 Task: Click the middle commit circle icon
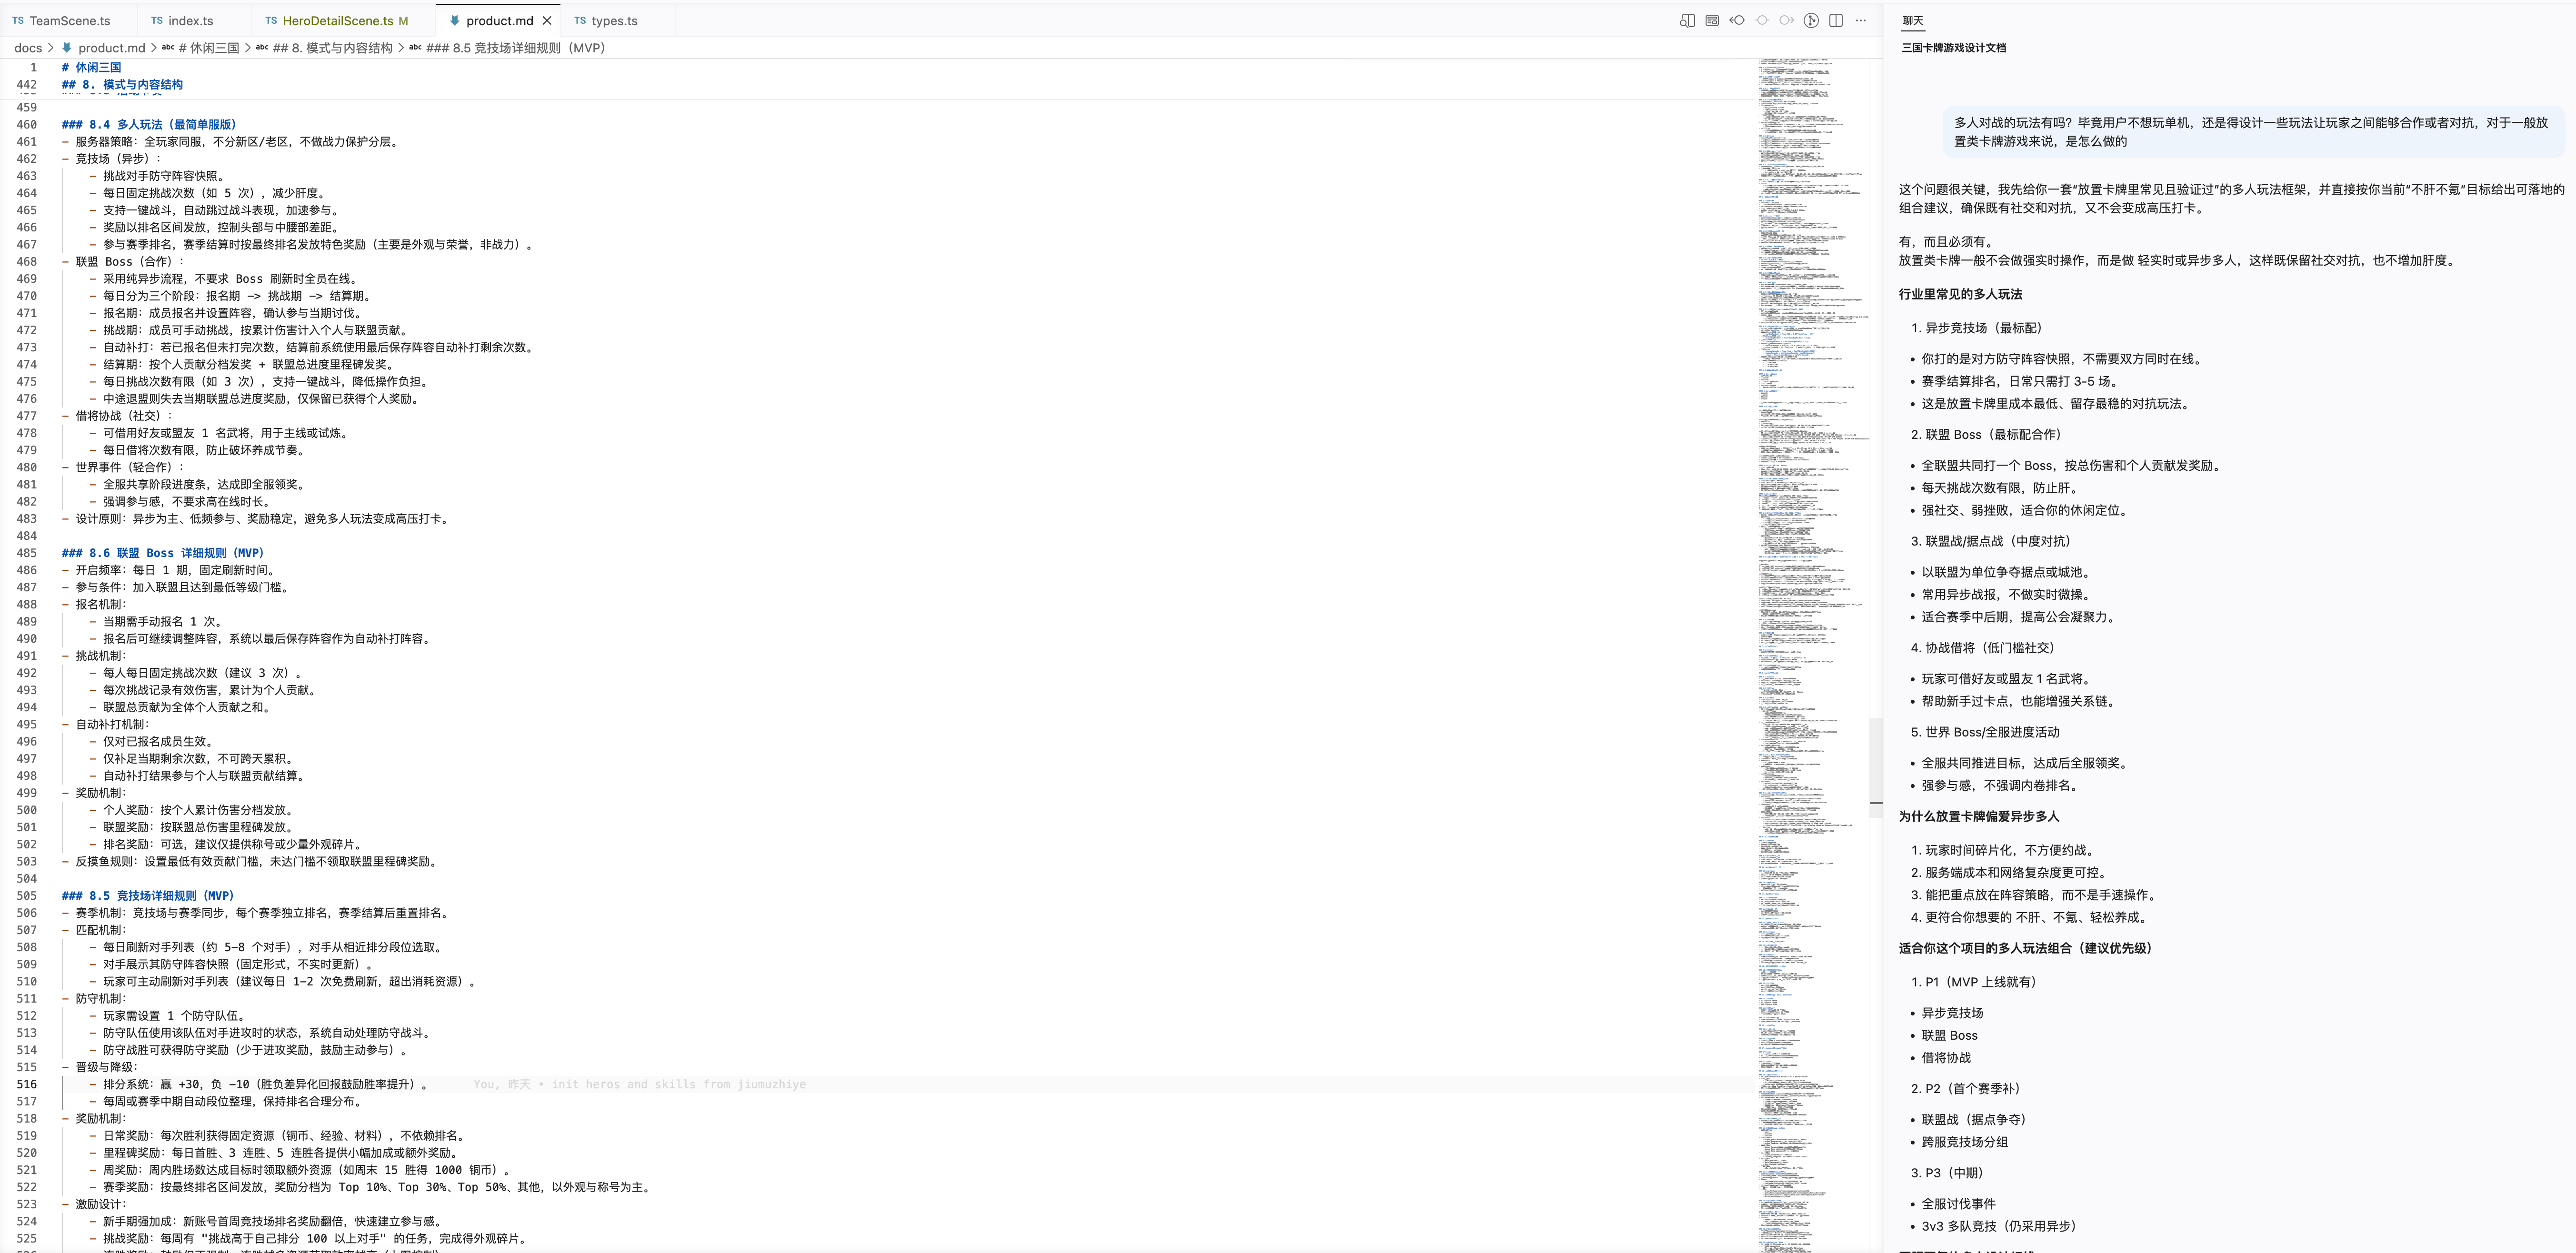pyautogui.click(x=1762, y=20)
